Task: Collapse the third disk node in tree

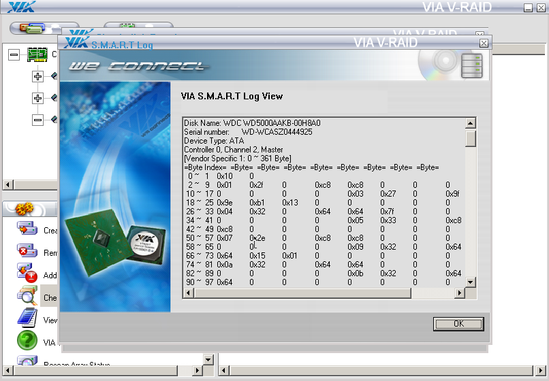Action: coord(38,120)
